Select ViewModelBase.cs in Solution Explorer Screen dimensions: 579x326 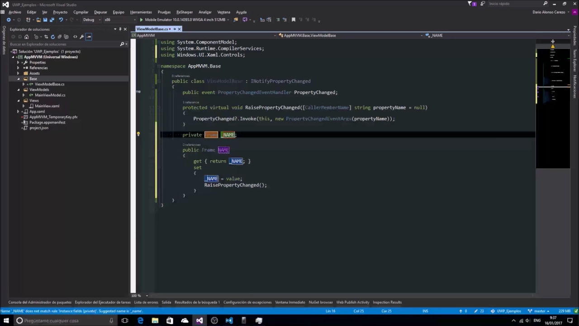click(x=49, y=84)
